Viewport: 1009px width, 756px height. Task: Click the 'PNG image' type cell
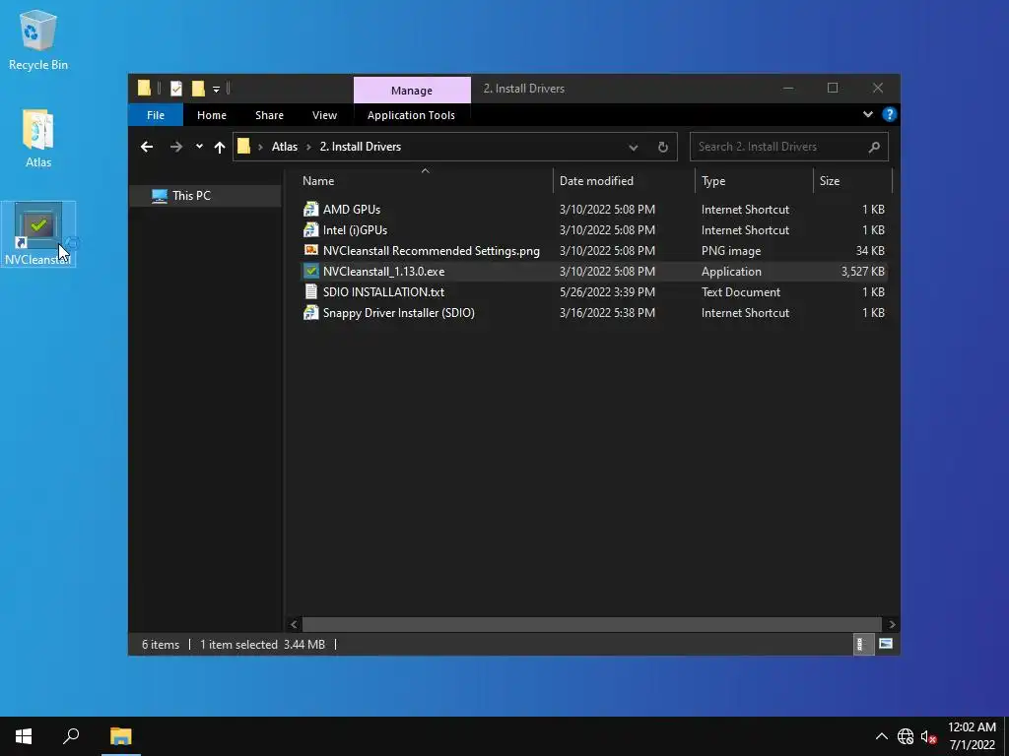pos(731,251)
